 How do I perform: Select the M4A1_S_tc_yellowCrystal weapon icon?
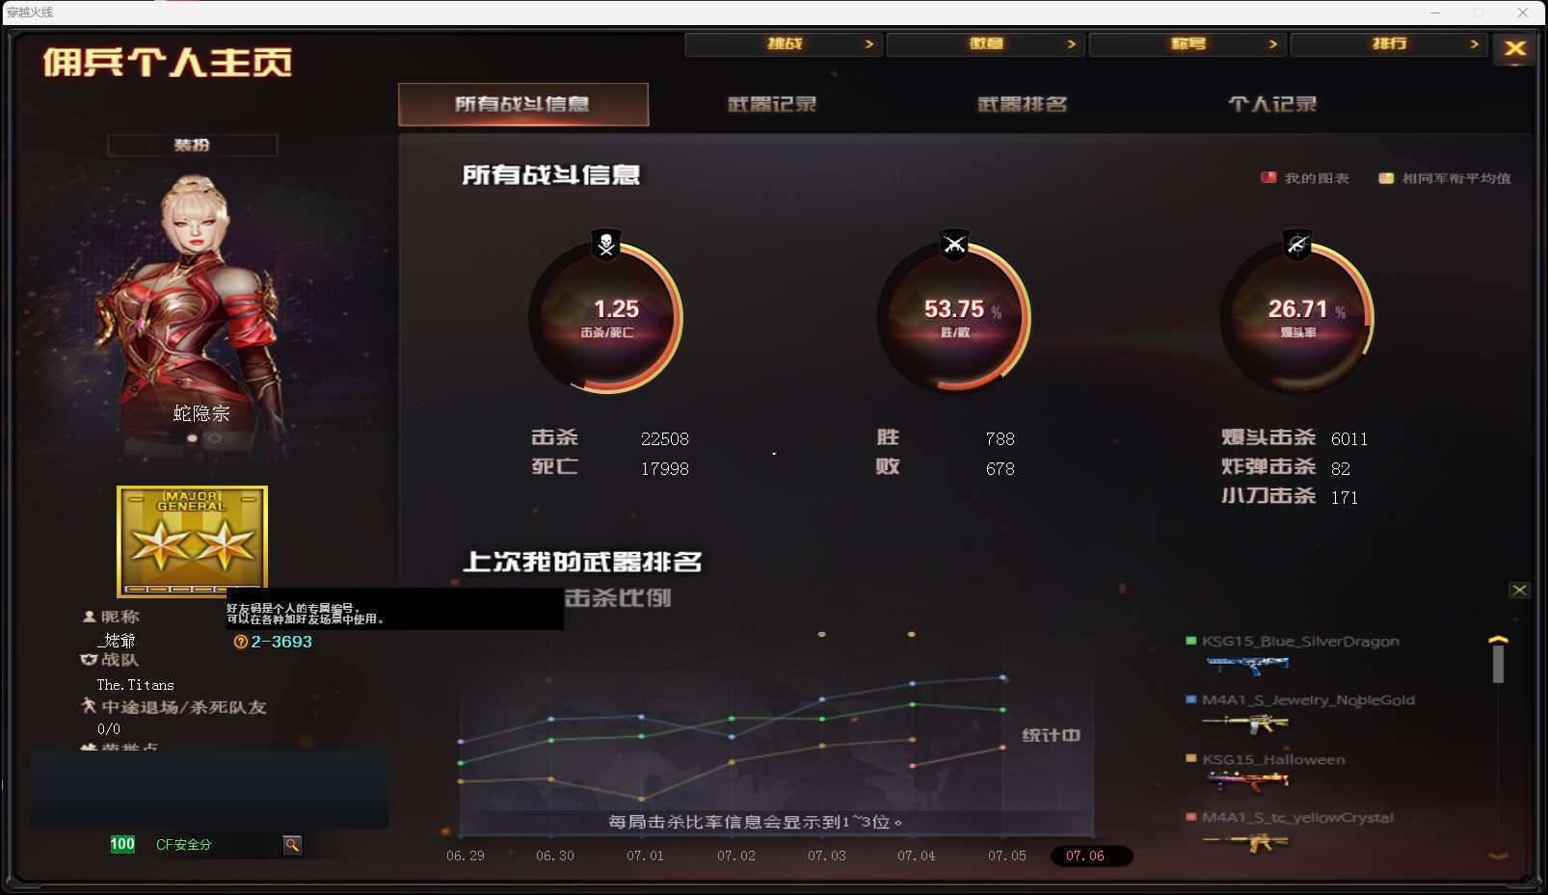click(1247, 842)
